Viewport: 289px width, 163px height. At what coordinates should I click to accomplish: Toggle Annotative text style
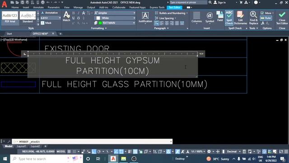tap(49, 13)
